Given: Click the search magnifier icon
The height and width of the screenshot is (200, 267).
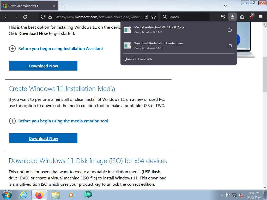Looking at the screenshot, I should pos(165,17).
